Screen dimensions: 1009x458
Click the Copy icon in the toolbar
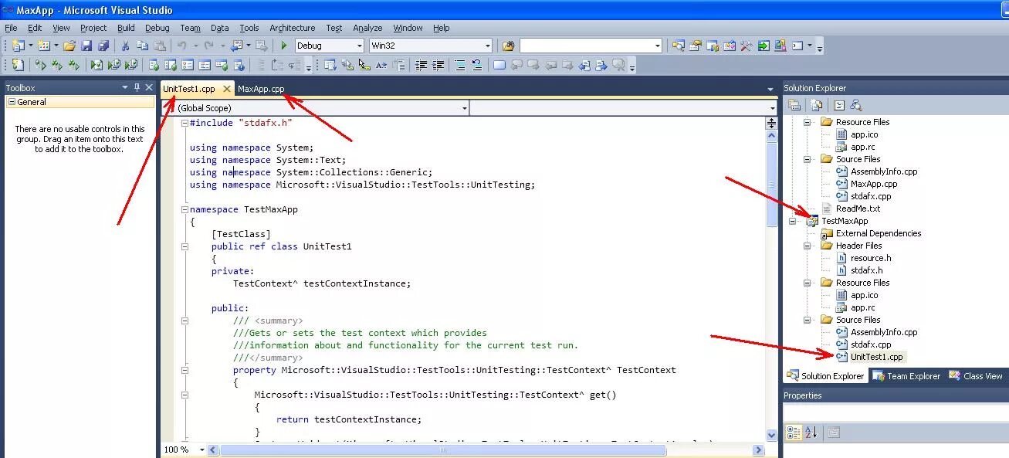click(143, 46)
